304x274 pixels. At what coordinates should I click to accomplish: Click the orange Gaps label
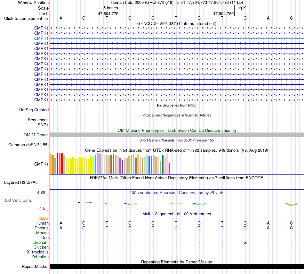pyautogui.click(x=44, y=218)
